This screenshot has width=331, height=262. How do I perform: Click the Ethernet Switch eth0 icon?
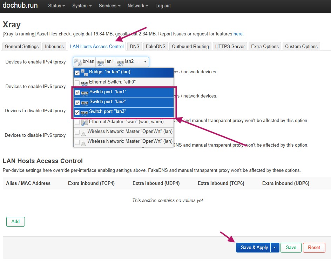84,83
